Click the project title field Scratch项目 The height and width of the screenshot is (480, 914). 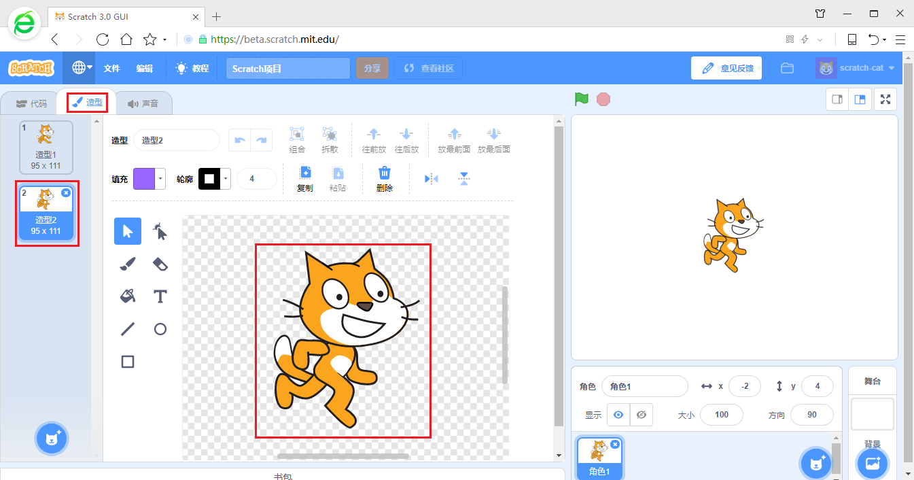click(288, 68)
